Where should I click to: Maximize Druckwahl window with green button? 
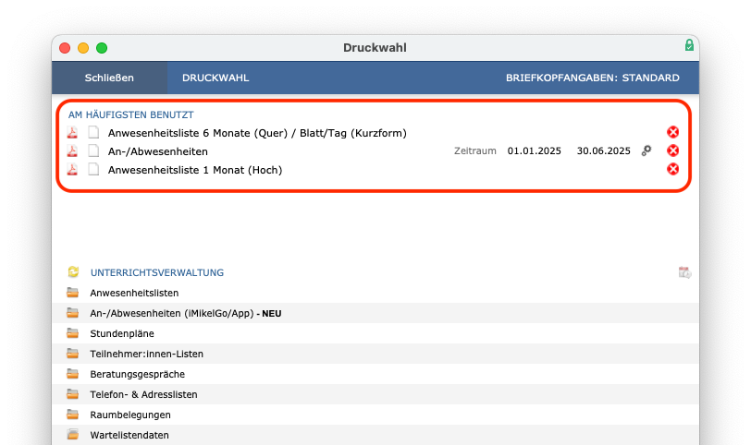coord(102,48)
